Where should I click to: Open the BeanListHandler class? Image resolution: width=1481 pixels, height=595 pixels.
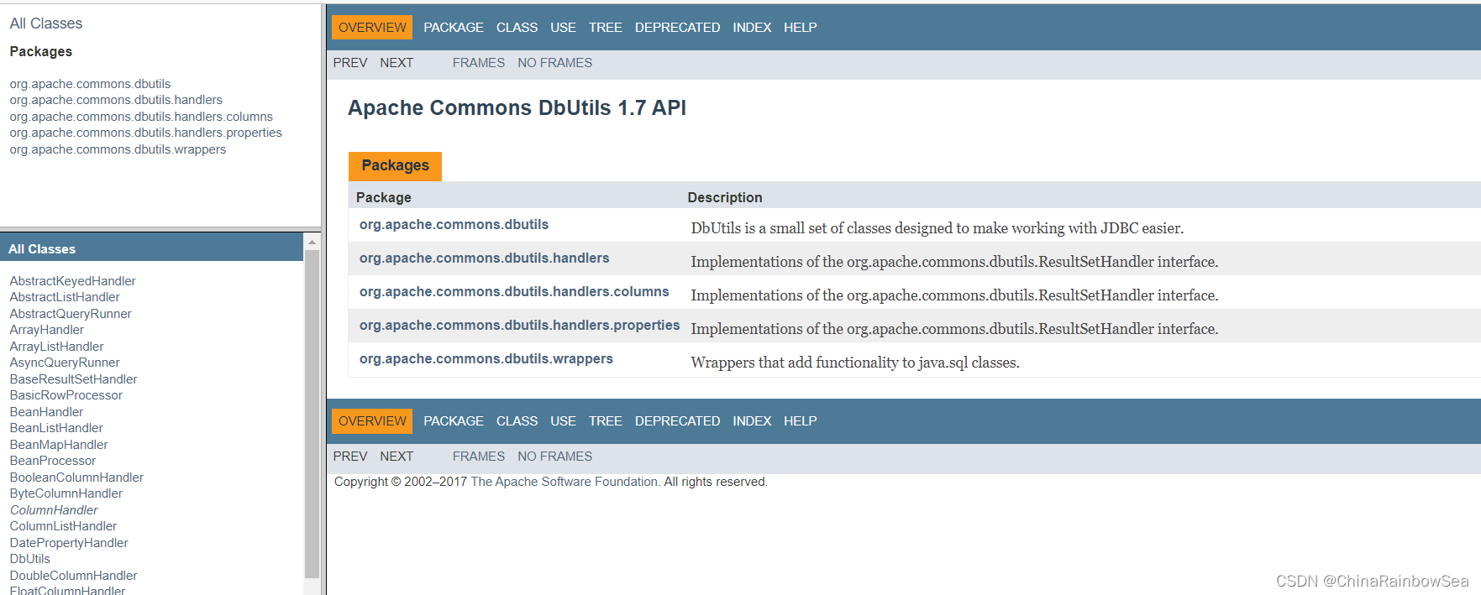pyautogui.click(x=56, y=428)
